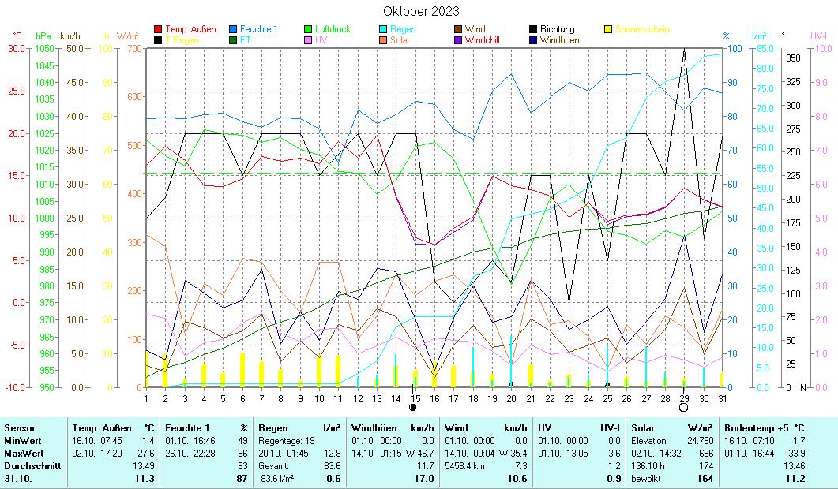Click the 'ET' legend label
Viewport: 838px width, 489px height.
coord(245,40)
